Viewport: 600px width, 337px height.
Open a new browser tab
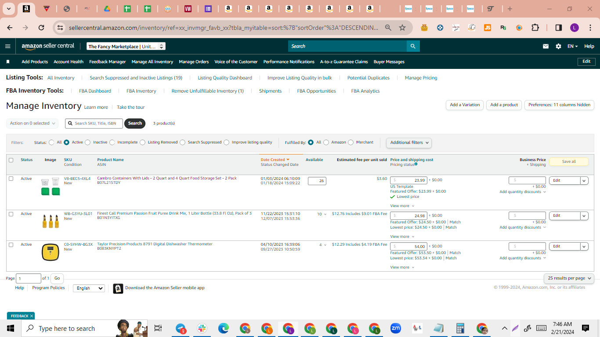coord(510,9)
